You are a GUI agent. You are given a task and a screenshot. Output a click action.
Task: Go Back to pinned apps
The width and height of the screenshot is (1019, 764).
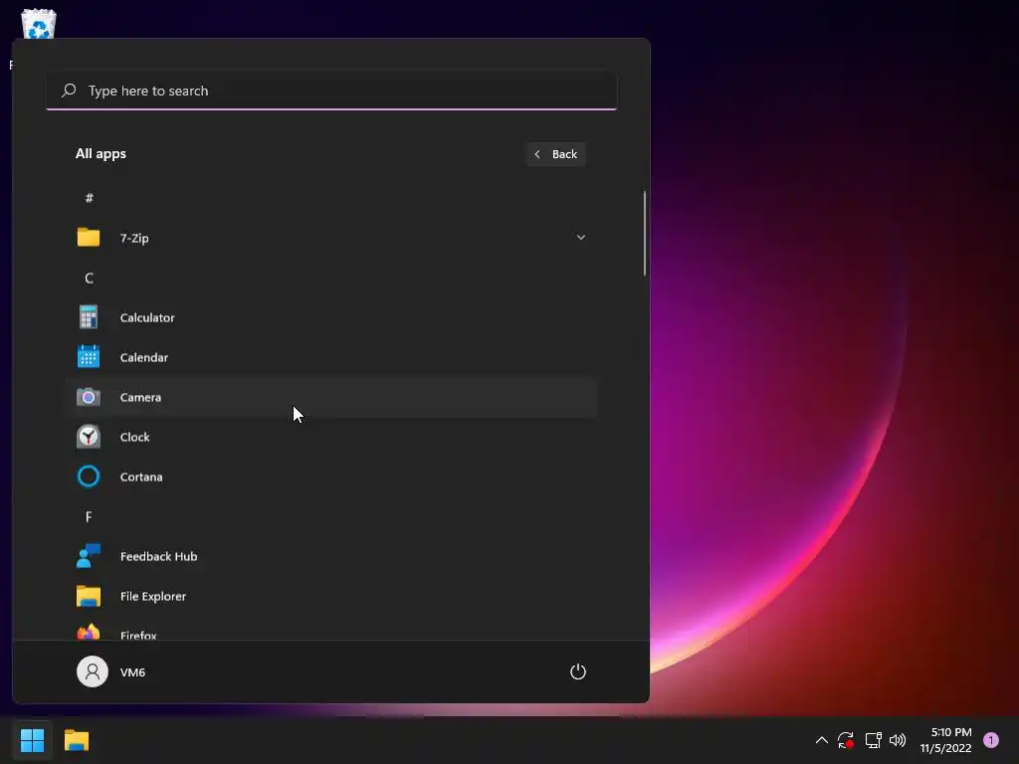(x=556, y=154)
